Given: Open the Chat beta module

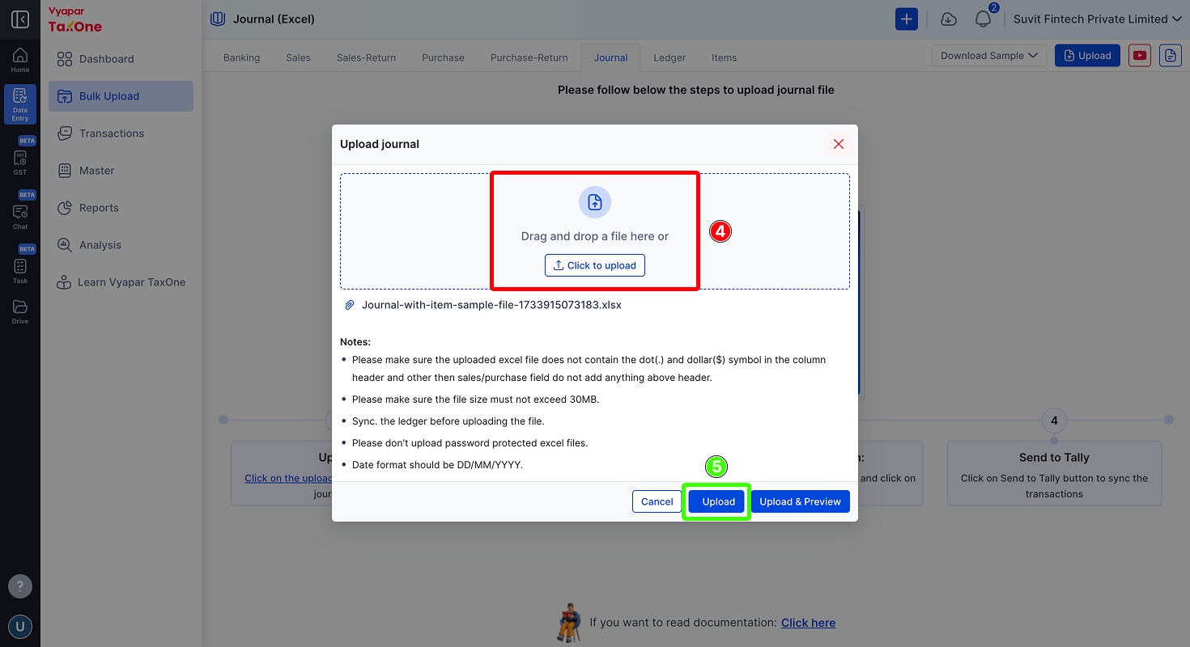Looking at the screenshot, I should click(x=20, y=215).
